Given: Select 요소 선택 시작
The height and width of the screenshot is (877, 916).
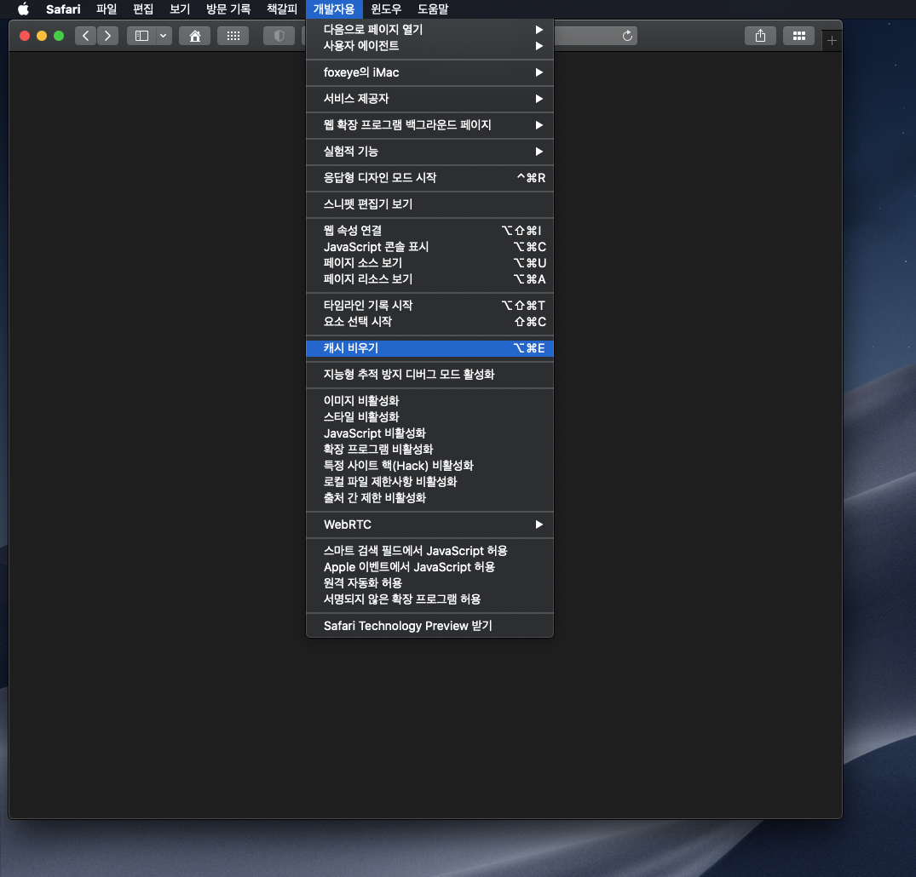Looking at the screenshot, I should (430, 322).
